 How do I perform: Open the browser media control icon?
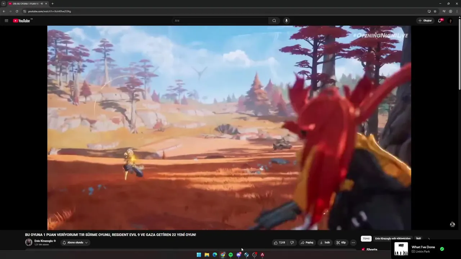[x=444, y=11]
